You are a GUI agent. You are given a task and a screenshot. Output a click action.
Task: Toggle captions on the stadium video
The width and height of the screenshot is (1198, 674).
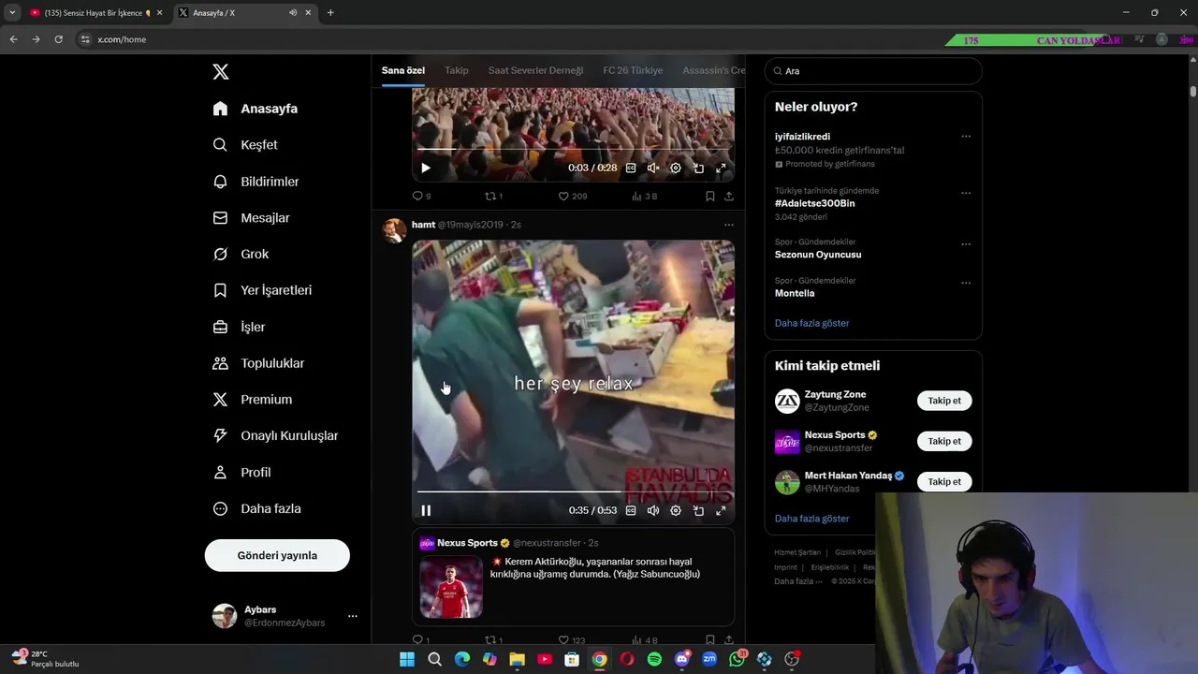click(x=631, y=168)
